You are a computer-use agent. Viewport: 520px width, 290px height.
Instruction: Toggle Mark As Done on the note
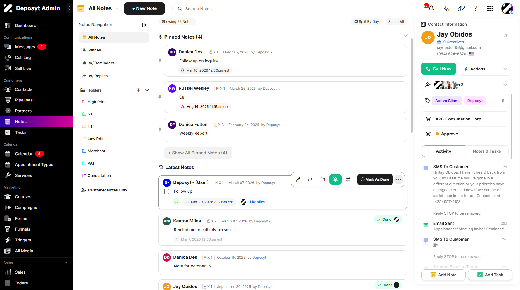tap(375, 179)
